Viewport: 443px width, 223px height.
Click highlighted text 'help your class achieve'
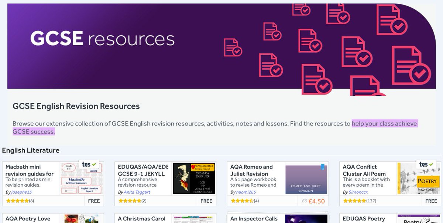[384, 124]
